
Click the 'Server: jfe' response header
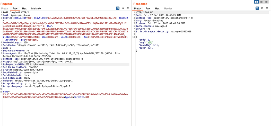(143, 29)
